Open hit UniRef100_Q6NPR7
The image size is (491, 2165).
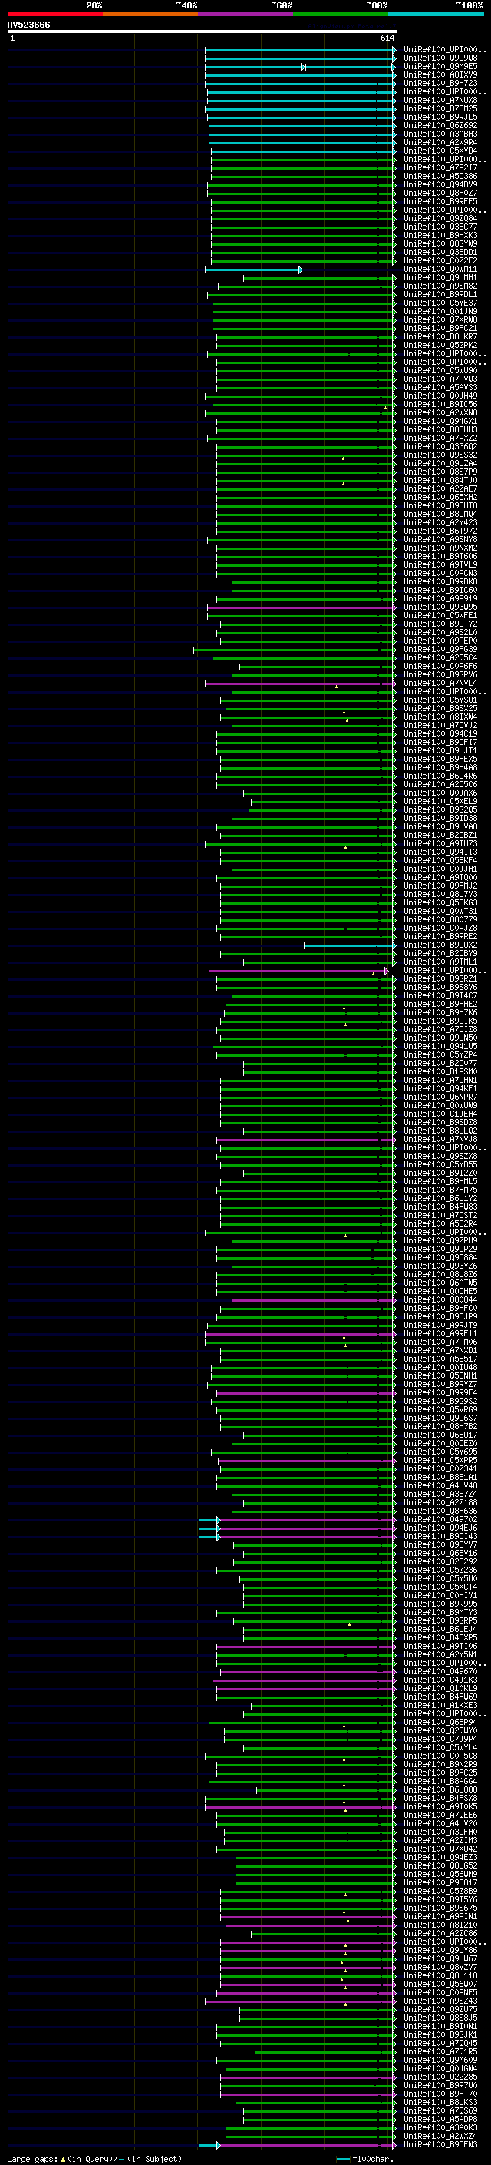click(440, 1097)
